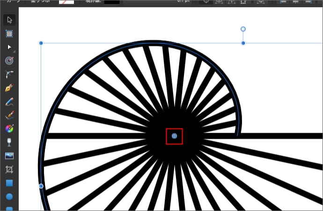Select the Corner tool

tap(9, 74)
